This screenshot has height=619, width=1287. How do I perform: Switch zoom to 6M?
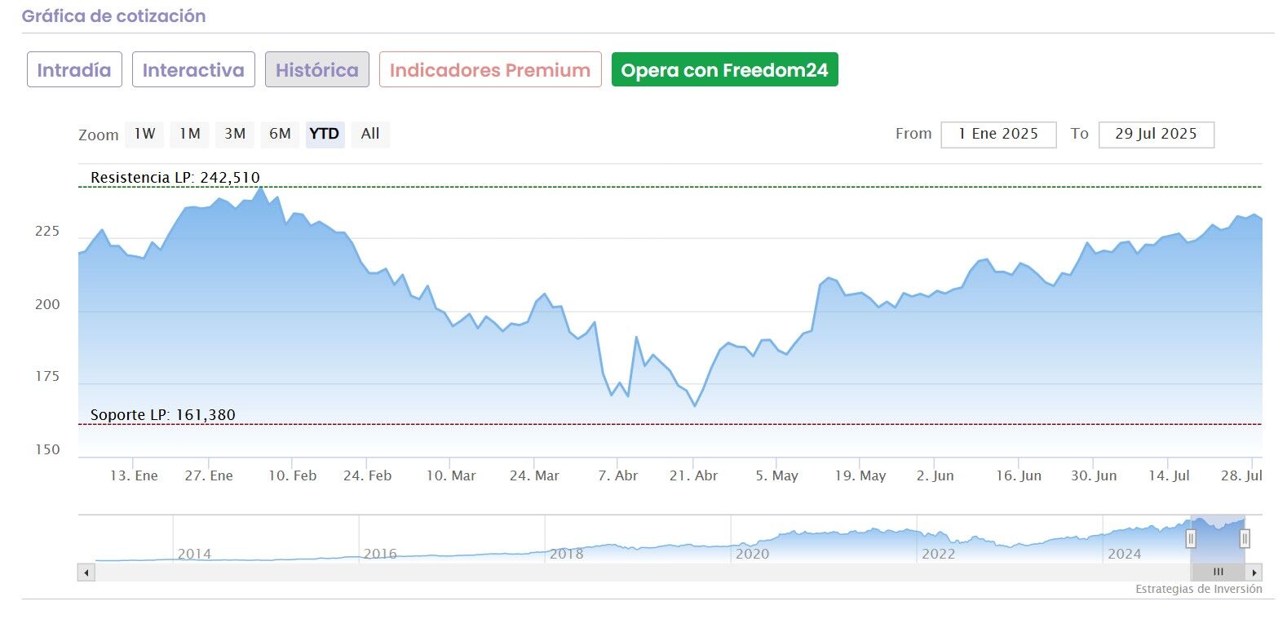(x=280, y=134)
